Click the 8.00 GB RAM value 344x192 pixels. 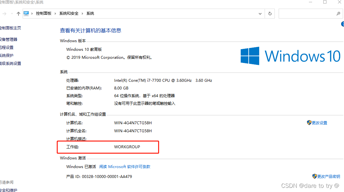point(121,88)
